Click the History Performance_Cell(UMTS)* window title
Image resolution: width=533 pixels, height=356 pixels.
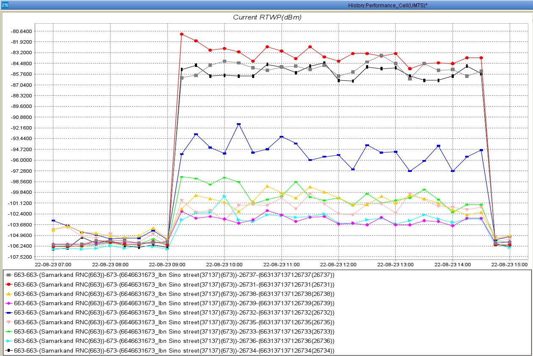(x=388, y=6)
